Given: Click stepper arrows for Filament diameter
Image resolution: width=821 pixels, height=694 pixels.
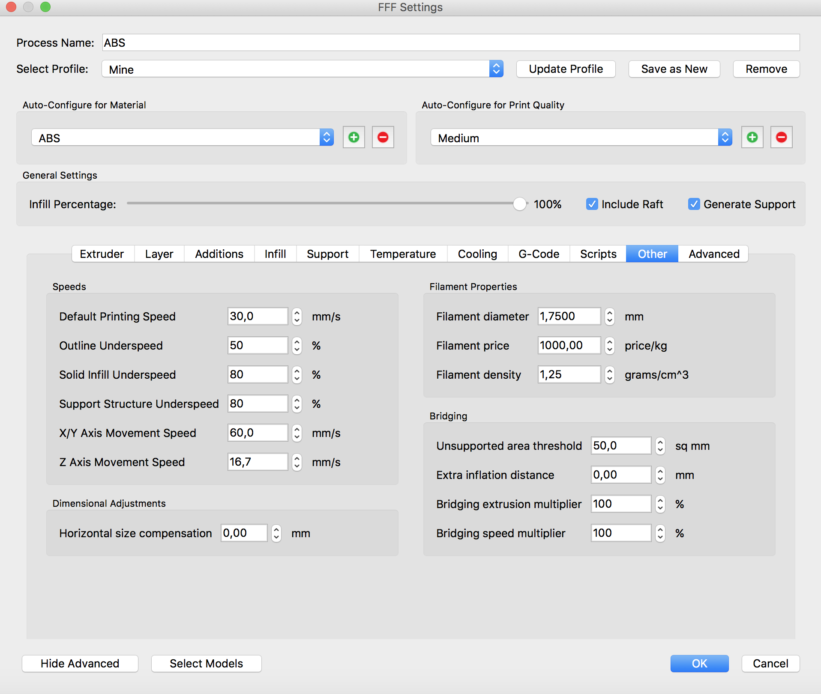Looking at the screenshot, I should coord(609,317).
